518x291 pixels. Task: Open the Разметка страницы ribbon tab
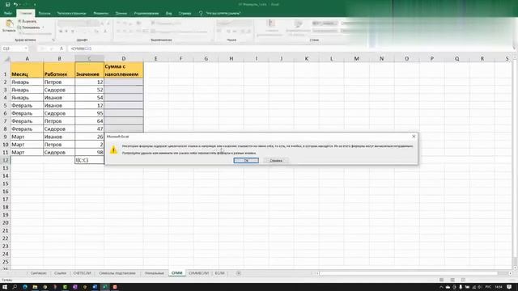coord(72,13)
